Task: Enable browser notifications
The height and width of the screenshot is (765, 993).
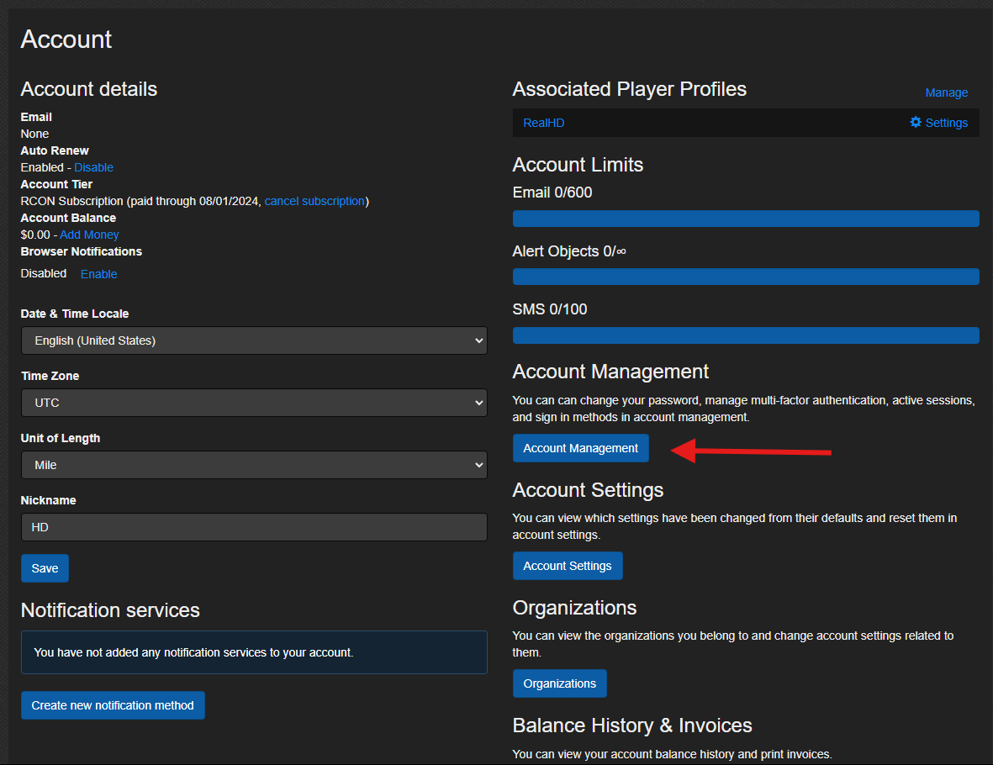Action: point(98,274)
